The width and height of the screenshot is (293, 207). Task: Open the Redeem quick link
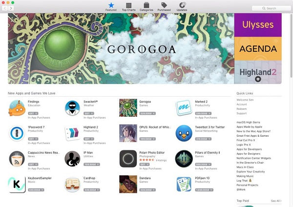242,109
